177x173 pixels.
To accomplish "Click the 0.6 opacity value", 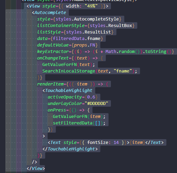I will (91, 97).
